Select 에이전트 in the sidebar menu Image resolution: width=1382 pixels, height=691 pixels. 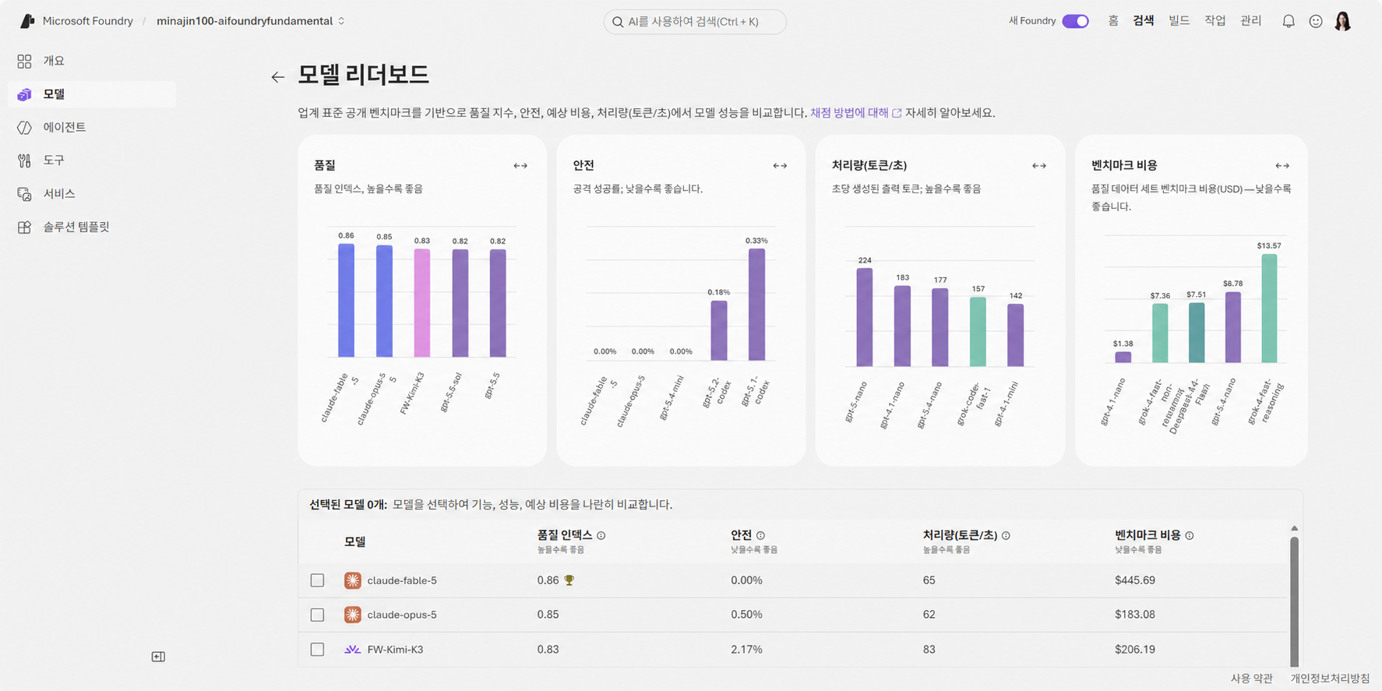(x=92, y=127)
